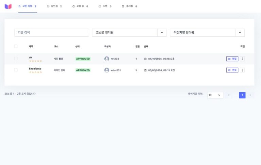Toggle the select-all checkbox in header
Screen dimensions: 261x165
(x=16, y=46)
